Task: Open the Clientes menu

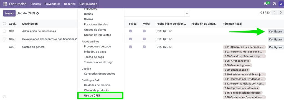Action: 35,4
